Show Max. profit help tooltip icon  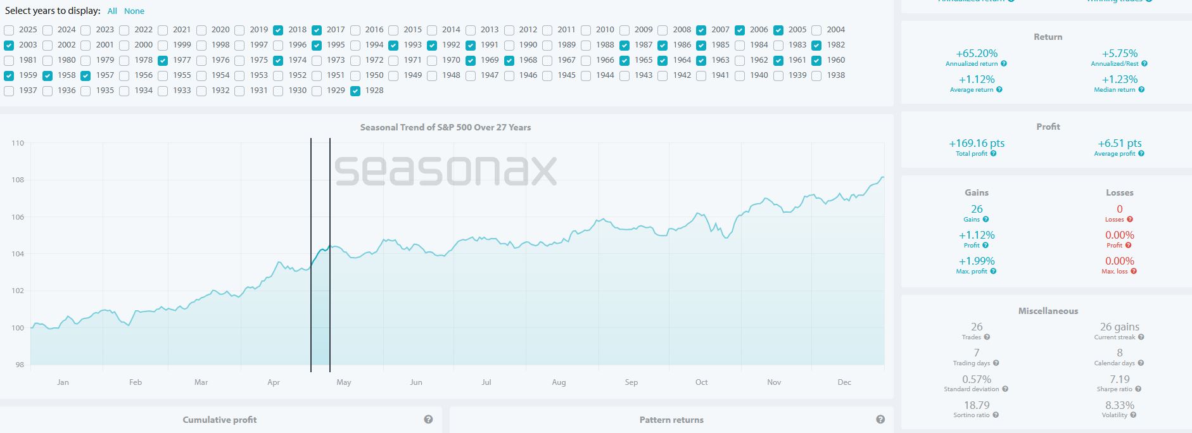click(x=993, y=272)
